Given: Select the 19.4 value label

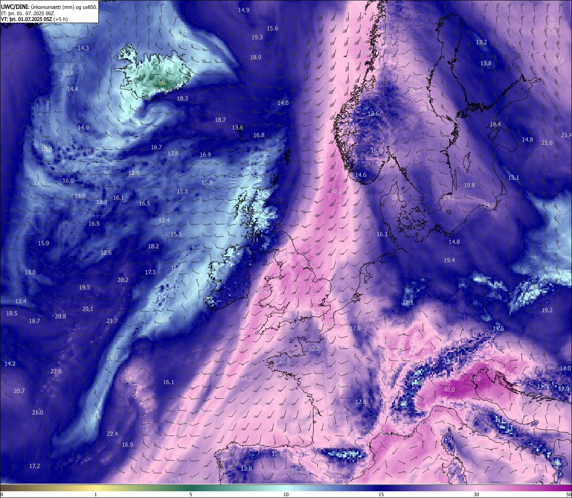Looking at the screenshot, I should click(449, 260).
